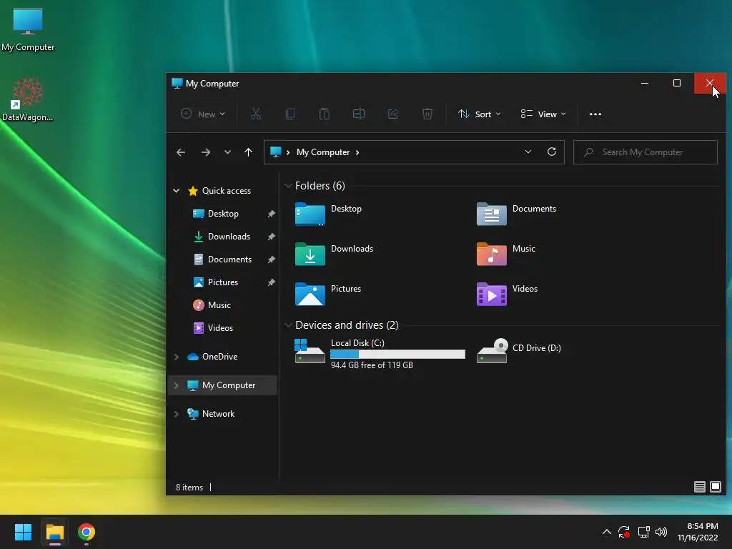Click the Share icon in toolbar
732x549 pixels.
click(x=393, y=114)
